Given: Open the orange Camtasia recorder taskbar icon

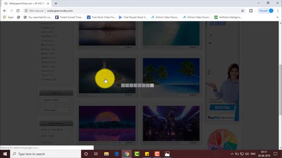Looking at the screenshot, I should (x=157, y=154).
